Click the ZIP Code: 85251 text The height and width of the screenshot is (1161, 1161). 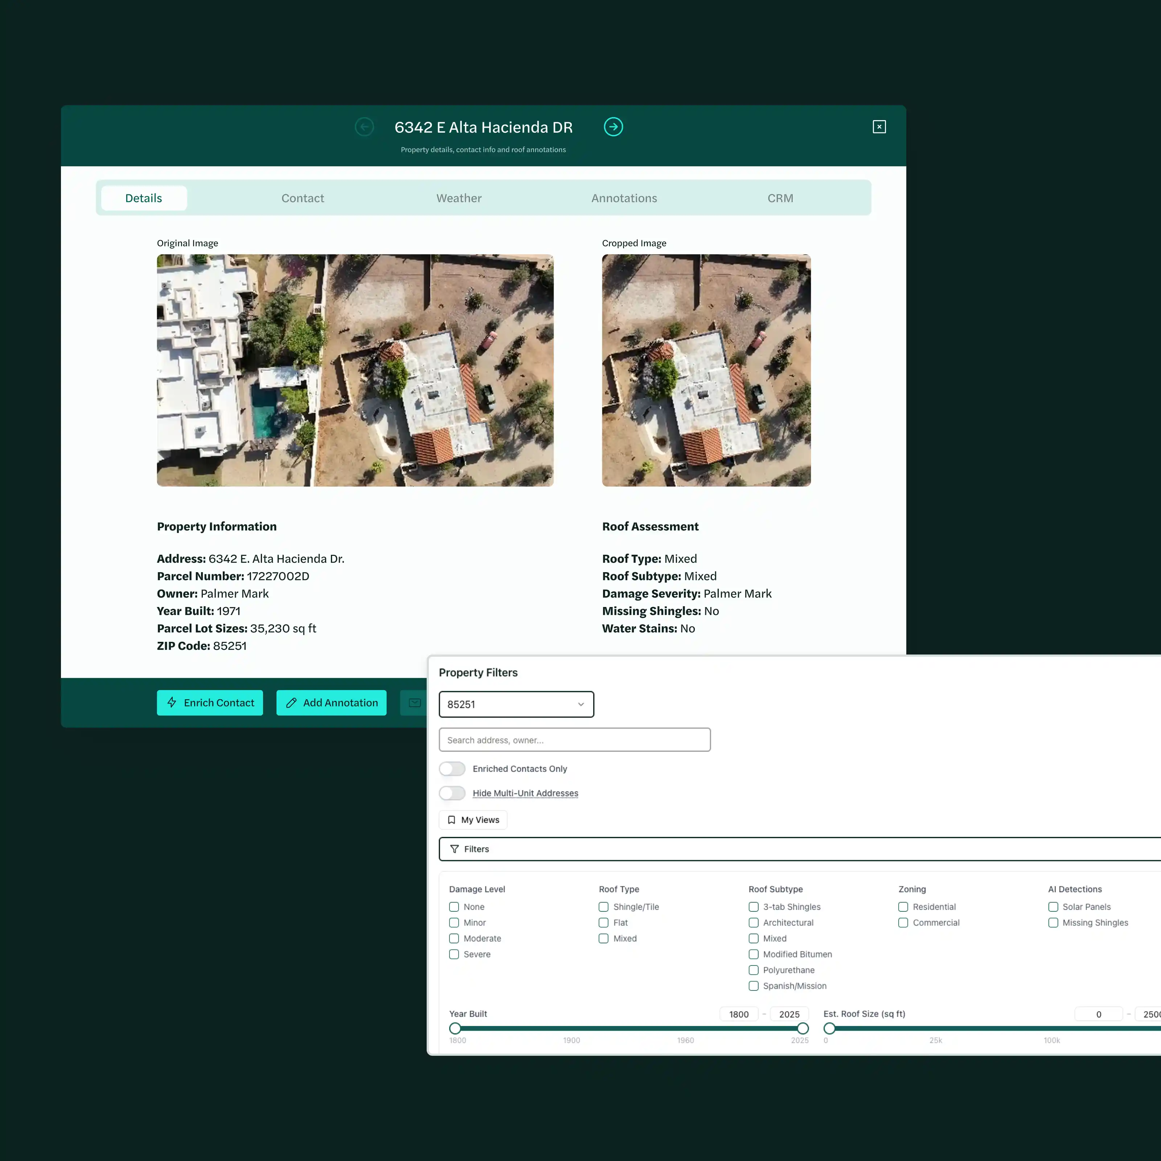click(x=202, y=645)
